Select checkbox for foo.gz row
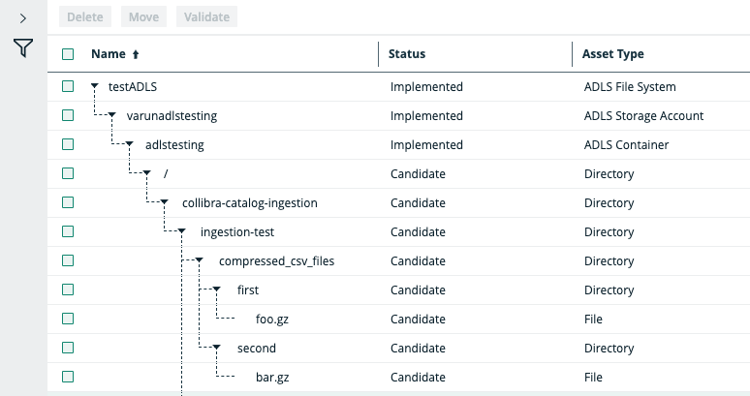 (x=68, y=319)
